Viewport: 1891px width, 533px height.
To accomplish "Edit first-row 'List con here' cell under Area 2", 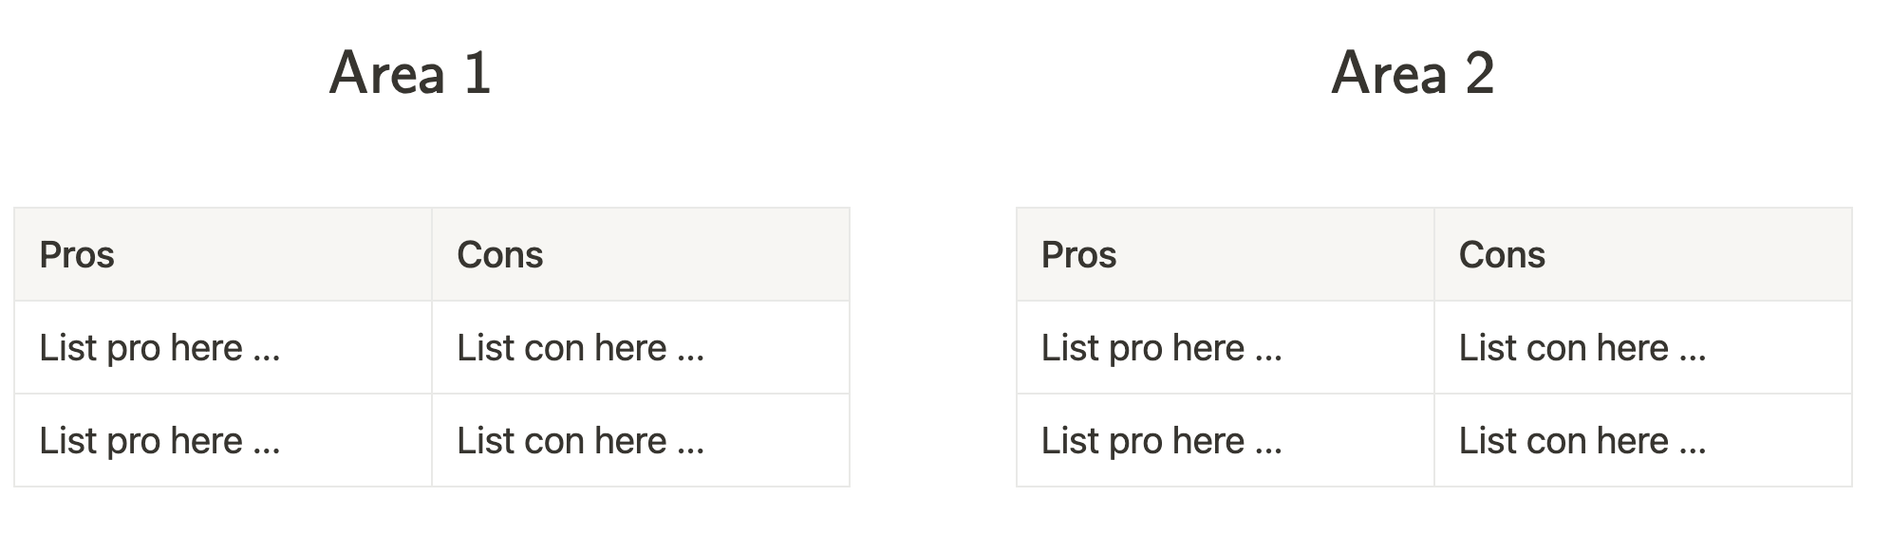I will coord(1643,347).
